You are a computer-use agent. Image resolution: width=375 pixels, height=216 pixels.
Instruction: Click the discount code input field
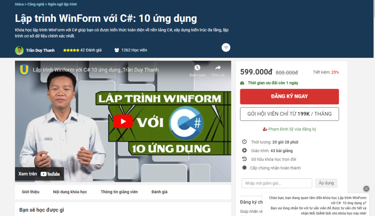pos(277,183)
